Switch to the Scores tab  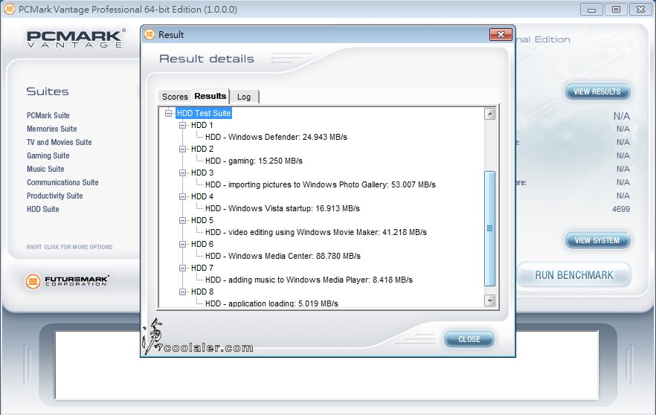[175, 97]
